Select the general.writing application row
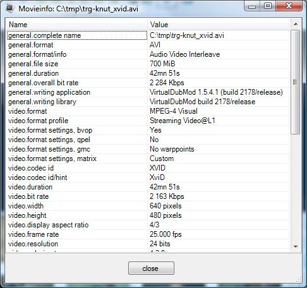This screenshot has width=307, height=288. coord(148,92)
